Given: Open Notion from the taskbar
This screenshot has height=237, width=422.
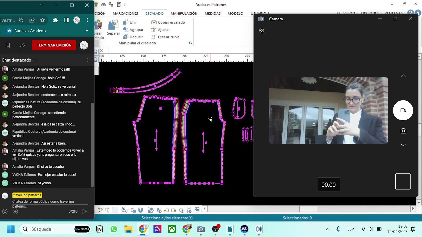Looking at the screenshot, I should click(x=99, y=229).
